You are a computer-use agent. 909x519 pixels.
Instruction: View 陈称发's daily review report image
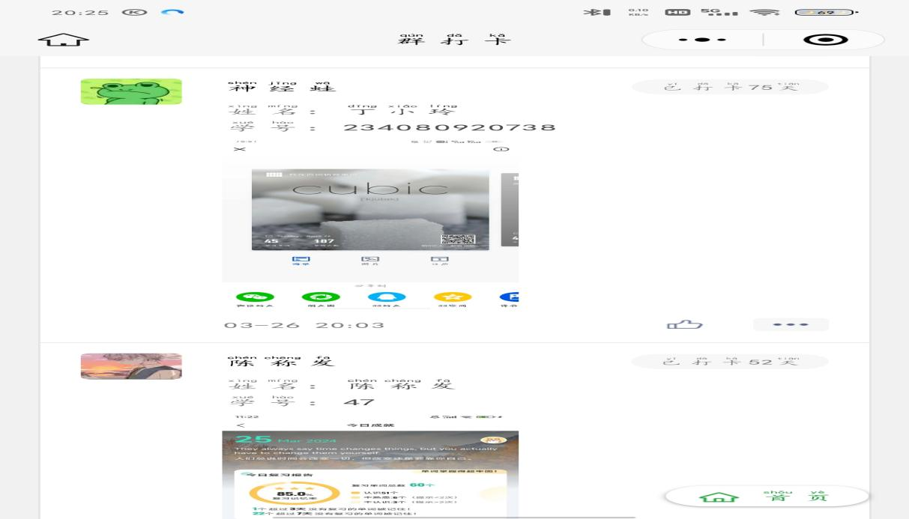click(370, 466)
